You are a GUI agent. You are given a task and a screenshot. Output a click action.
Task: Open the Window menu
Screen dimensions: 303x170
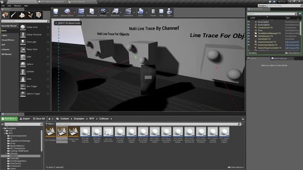pos(18,6)
